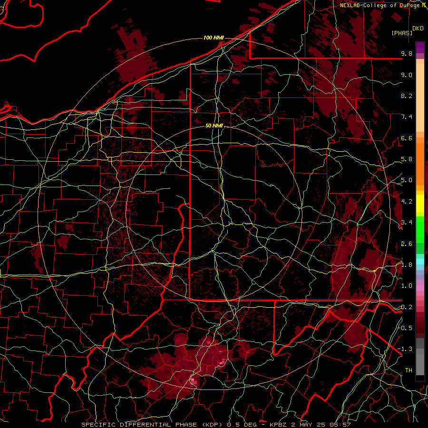Click the 3.4 value on color scale

point(407,223)
